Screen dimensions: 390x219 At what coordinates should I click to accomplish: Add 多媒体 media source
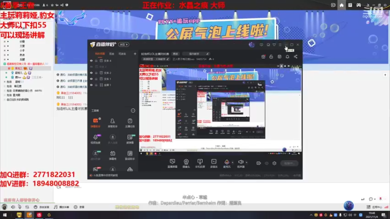pos(214,164)
